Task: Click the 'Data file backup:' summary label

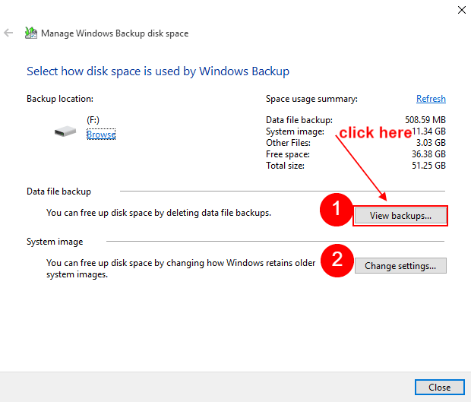Action: pos(299,120)
